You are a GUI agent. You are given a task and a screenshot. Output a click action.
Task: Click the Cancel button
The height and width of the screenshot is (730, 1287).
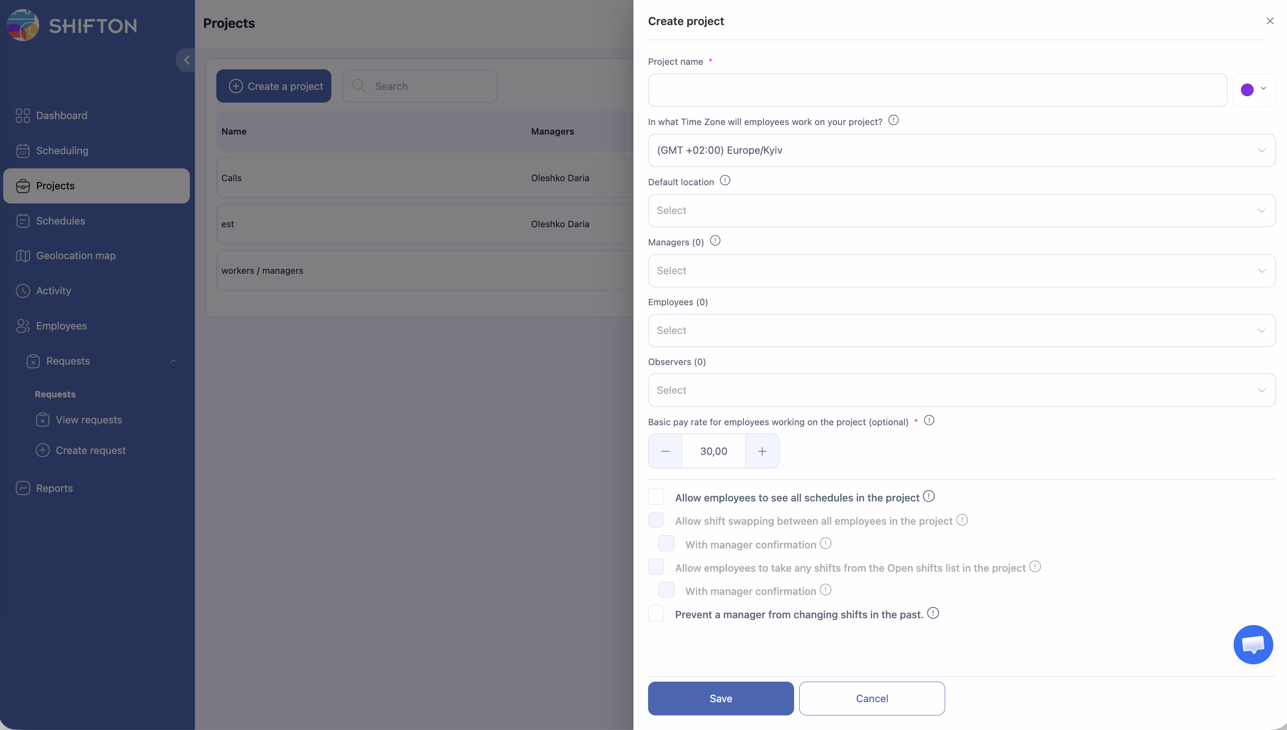click(871, 699)
